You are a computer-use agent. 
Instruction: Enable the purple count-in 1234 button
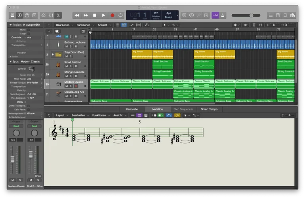(215, 15)
